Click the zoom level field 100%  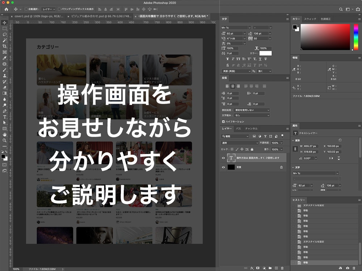16,269
